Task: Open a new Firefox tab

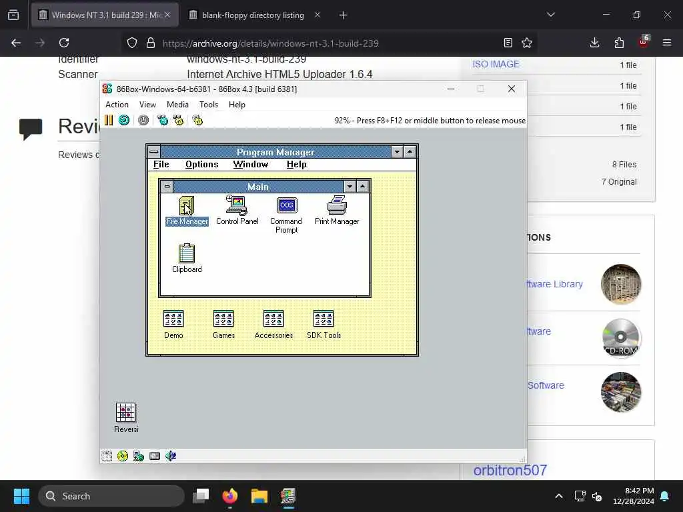Action: click(x=344, y=15)
